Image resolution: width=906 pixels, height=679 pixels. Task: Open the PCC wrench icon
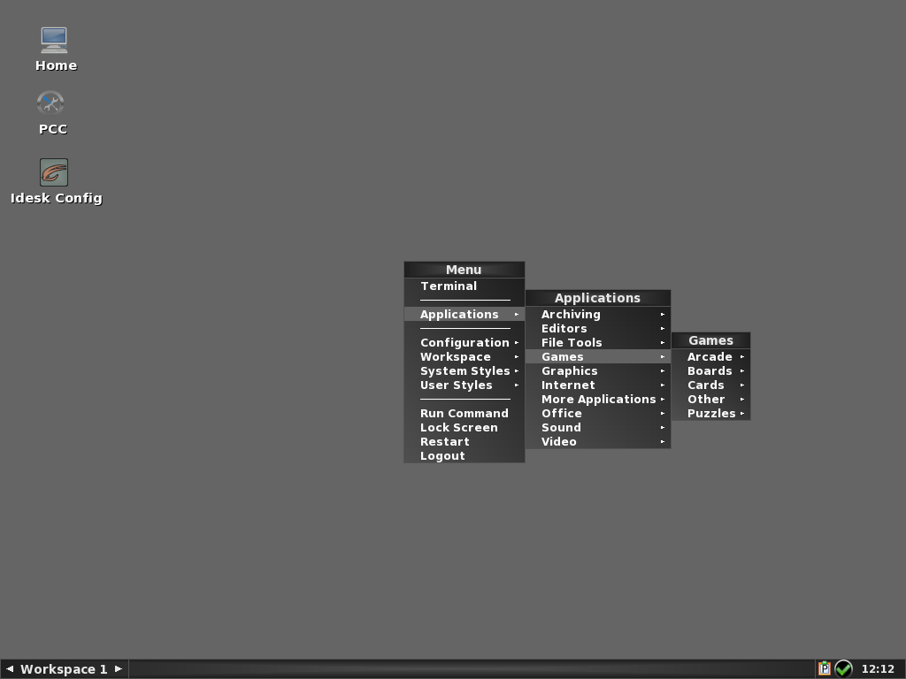coord(50,104)
